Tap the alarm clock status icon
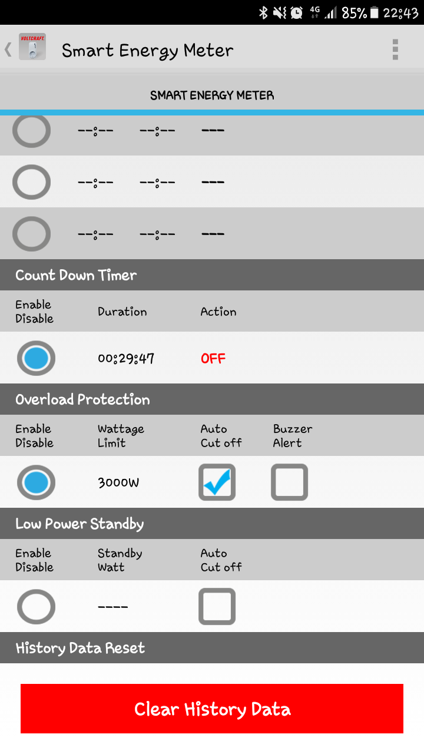The width and height of the screenshot is (424, 754). pyautogui.click(x=297, y=12)
